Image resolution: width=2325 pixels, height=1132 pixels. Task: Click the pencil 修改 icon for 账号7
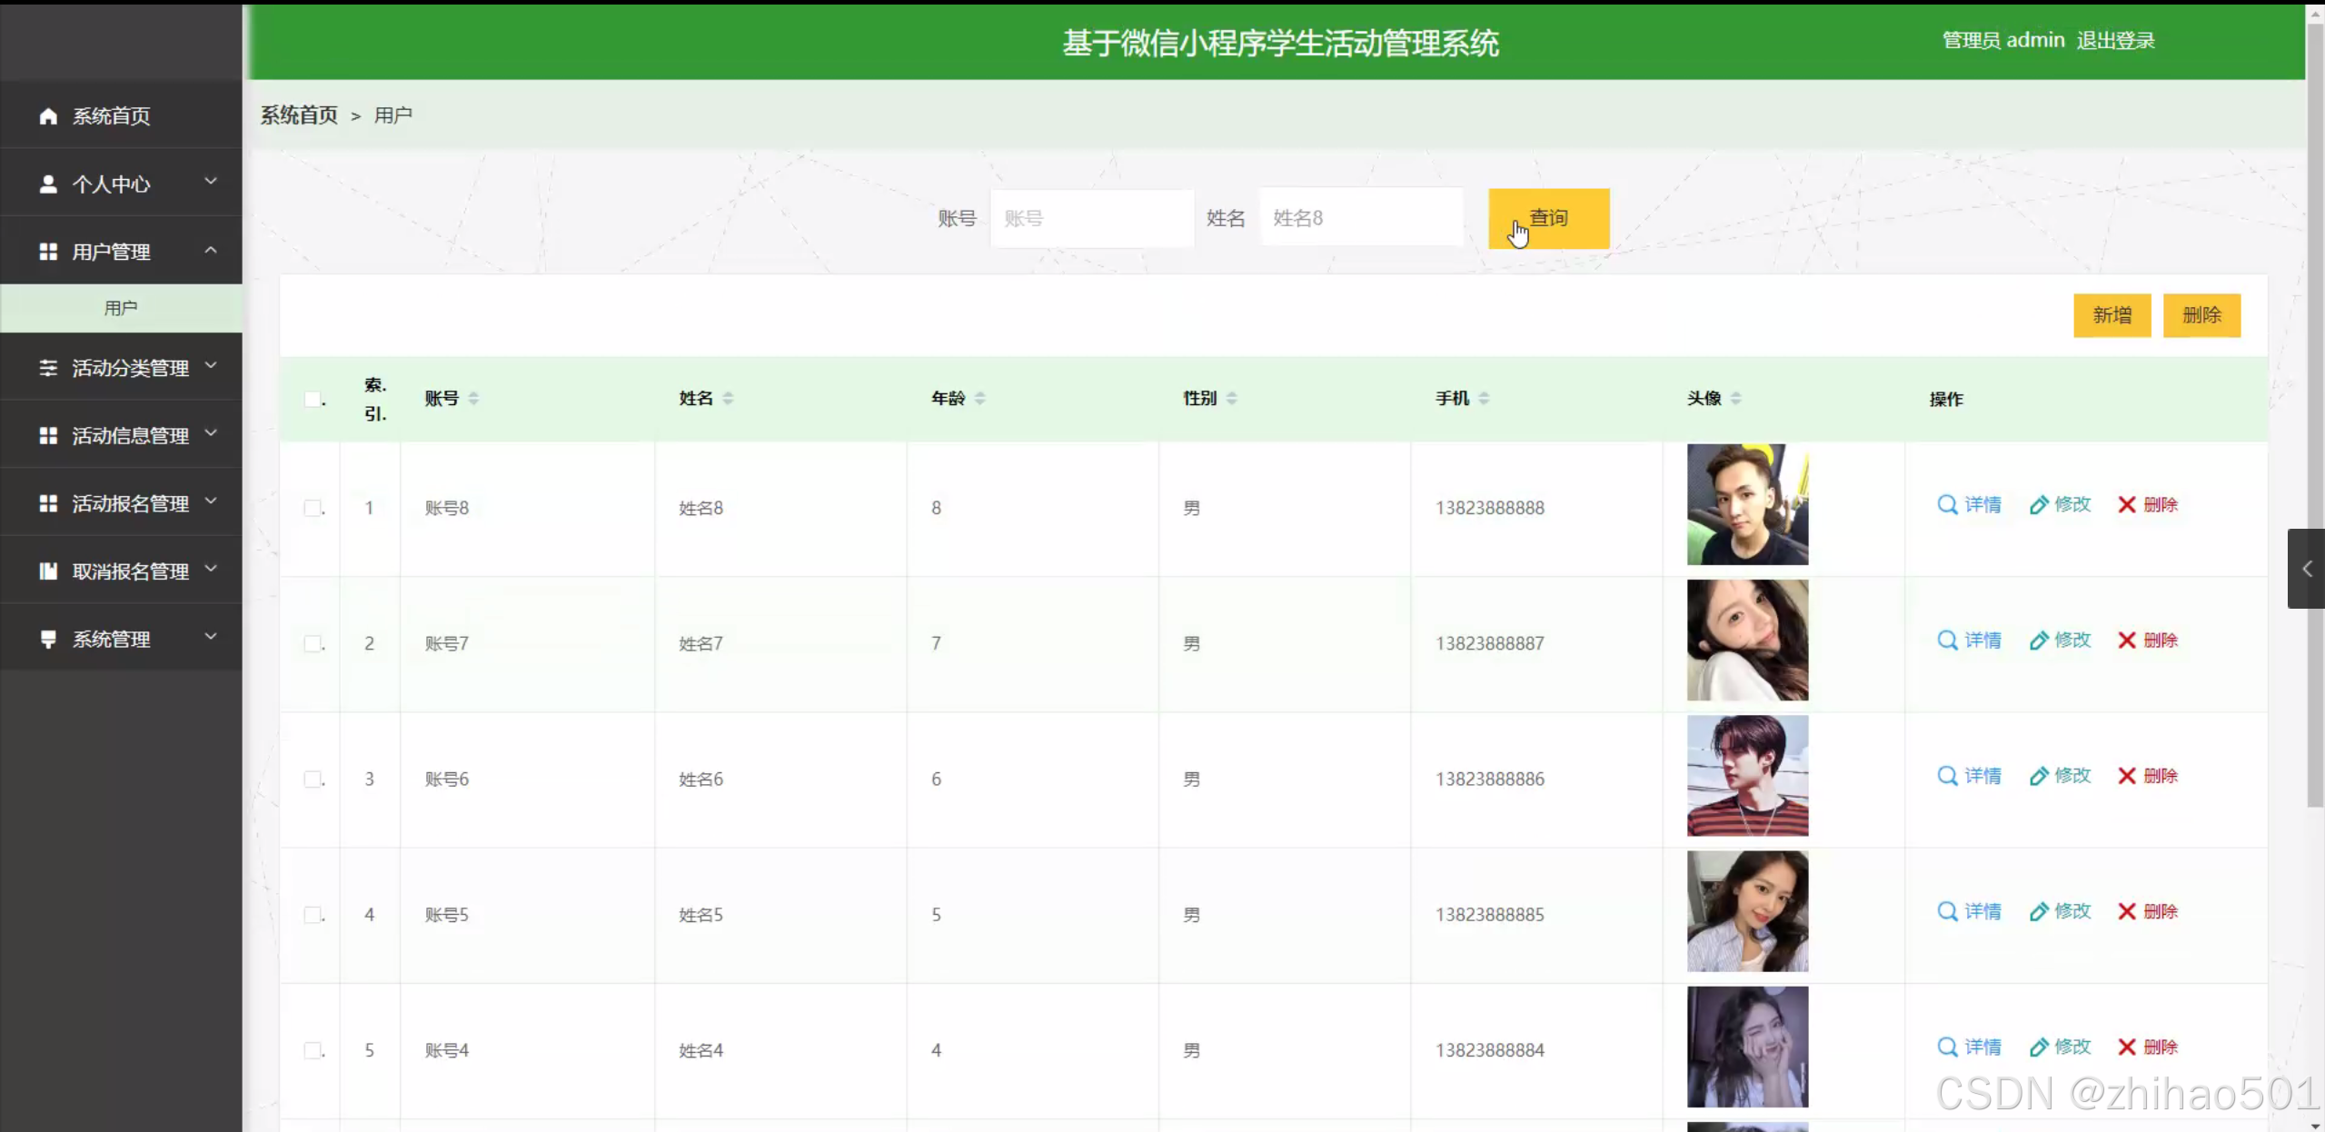tap(2038, 641)
